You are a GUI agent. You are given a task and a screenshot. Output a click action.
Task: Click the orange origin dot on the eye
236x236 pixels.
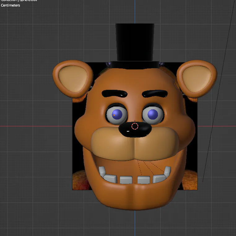114,115
